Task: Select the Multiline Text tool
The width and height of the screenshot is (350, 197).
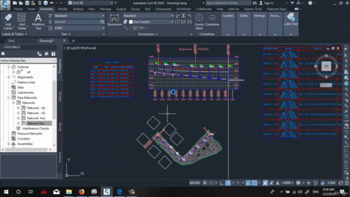Action: [38, 22]
